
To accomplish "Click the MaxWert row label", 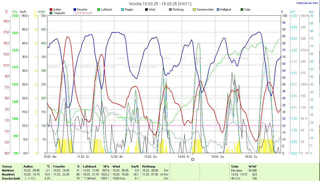I will [8, 174].
